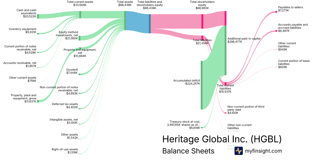Select the Total stockholders equity node
The image size is (312, 163).
[x=202, y=21]
